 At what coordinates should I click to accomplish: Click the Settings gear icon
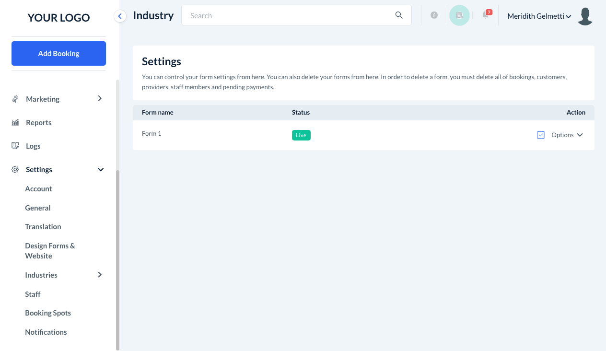pyautogui.click(x=15, y=170)
